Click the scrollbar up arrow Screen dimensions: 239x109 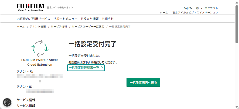[237, 2]
